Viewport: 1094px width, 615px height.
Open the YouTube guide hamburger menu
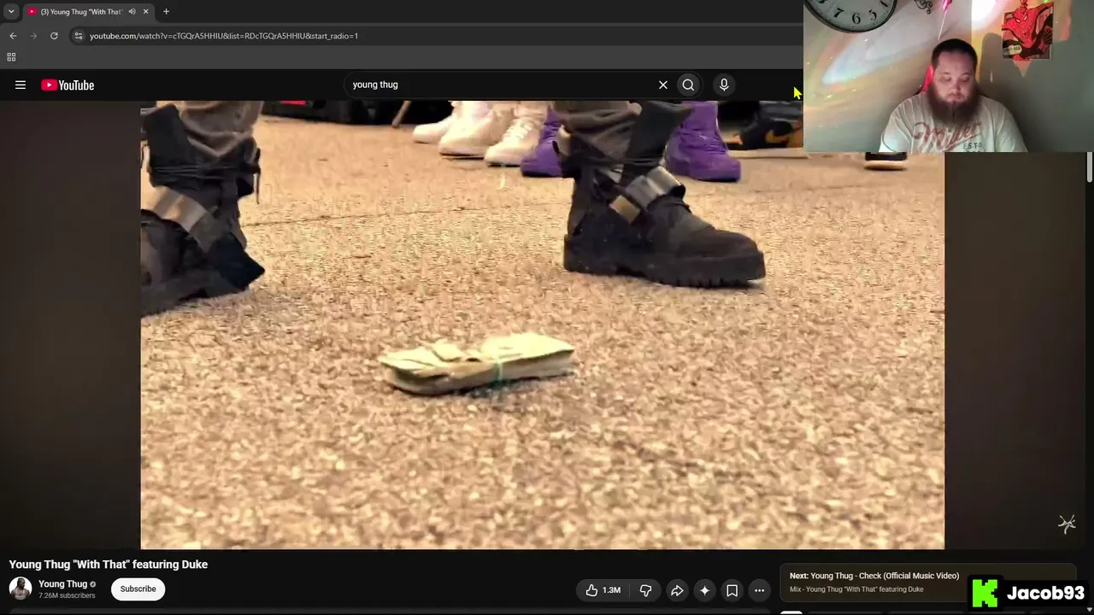21,85
